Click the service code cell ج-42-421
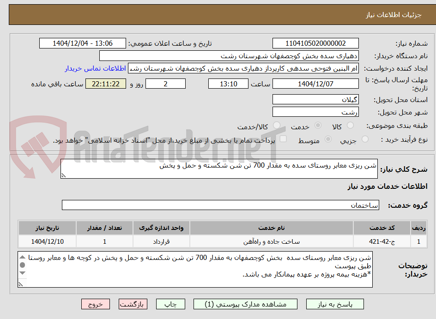 click(382, 241)
